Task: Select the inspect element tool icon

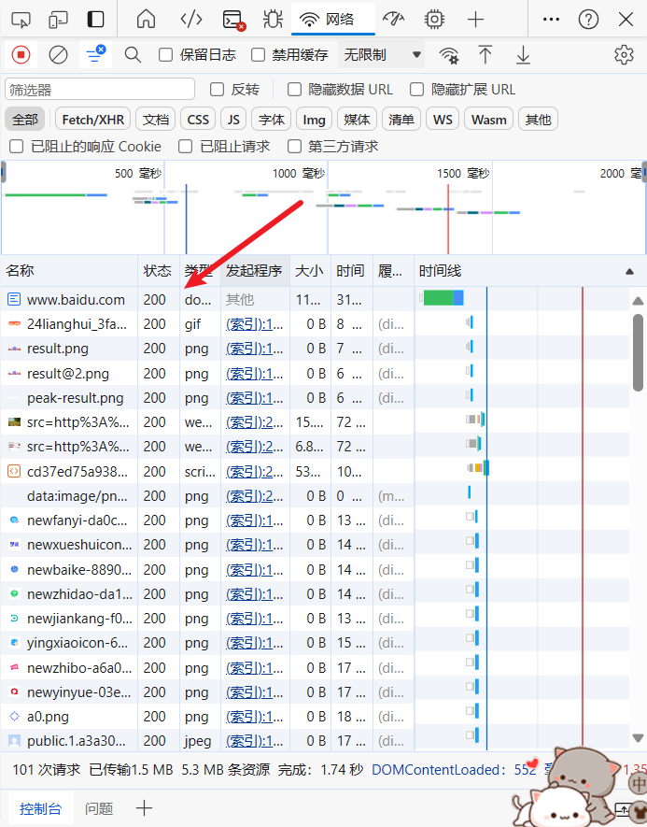Action: [21, 20]
